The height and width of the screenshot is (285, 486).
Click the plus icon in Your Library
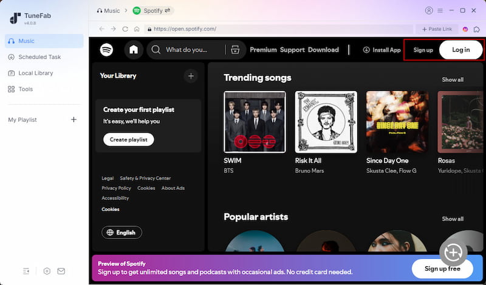click(191, 76)
